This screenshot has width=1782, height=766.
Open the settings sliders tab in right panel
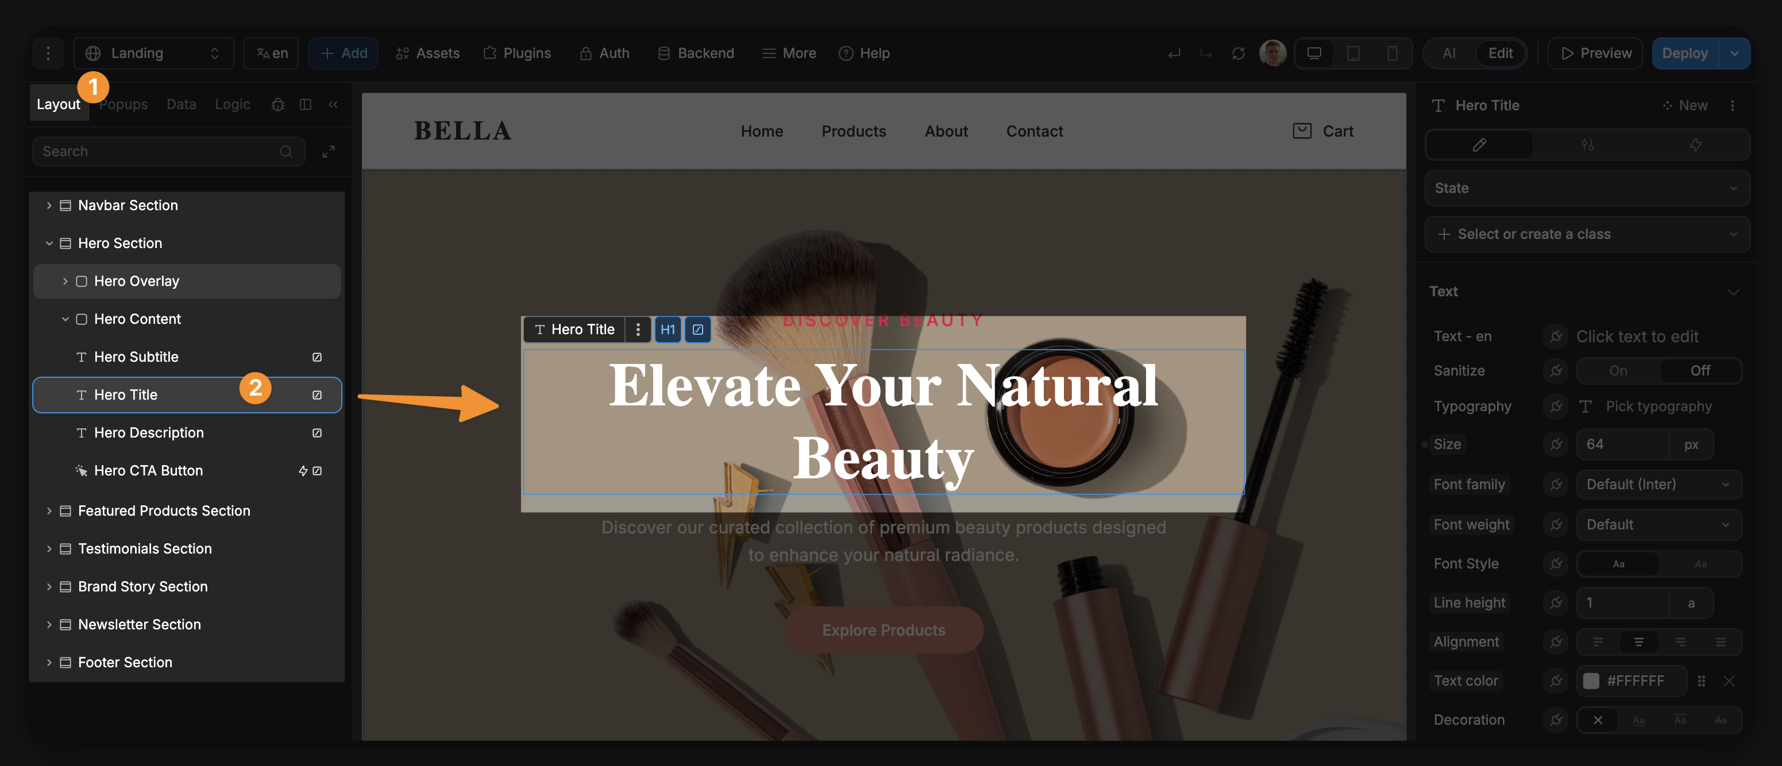(x=1587, y=145)
